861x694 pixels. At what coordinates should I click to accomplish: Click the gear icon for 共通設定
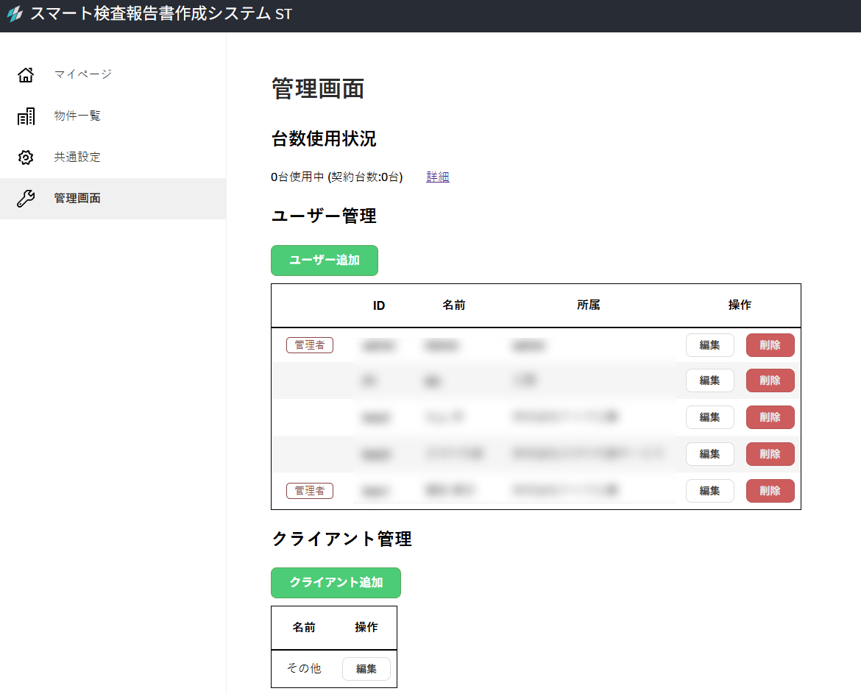(x=26, y=157)
